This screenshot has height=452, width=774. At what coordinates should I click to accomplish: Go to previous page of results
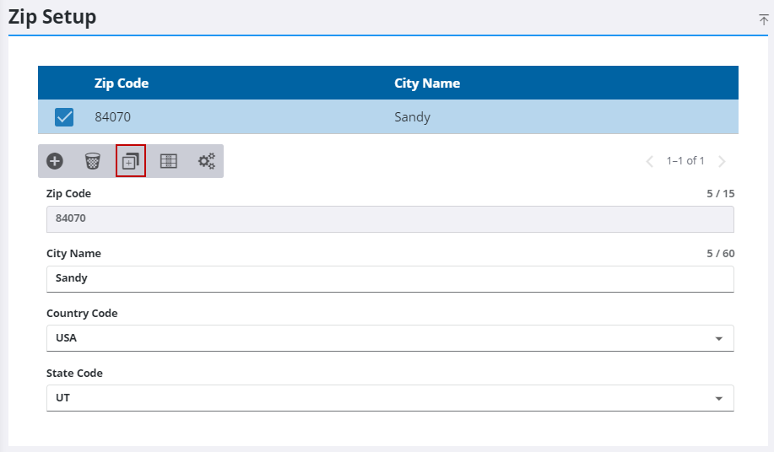[x=649, y=161]
